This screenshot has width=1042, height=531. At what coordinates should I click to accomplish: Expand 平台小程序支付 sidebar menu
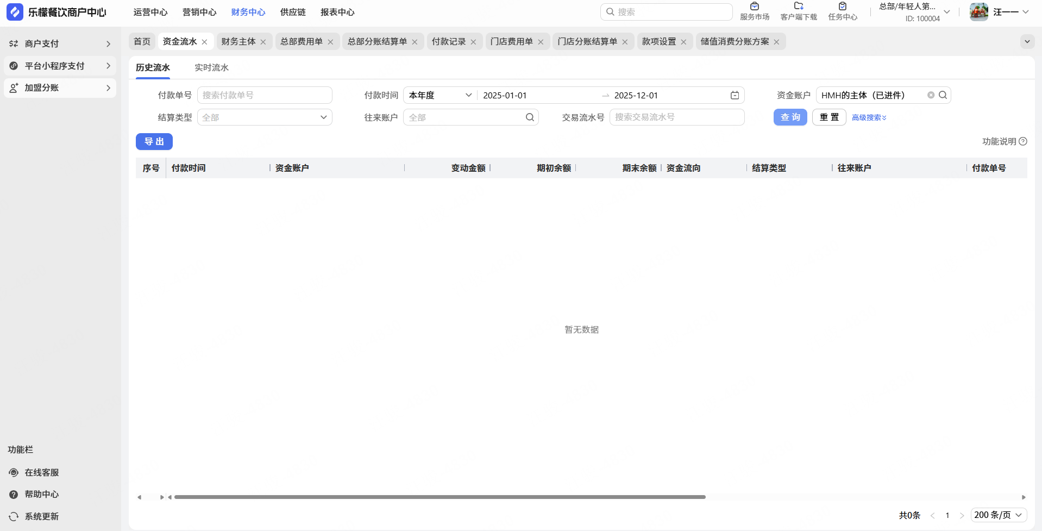pos(60,66)
